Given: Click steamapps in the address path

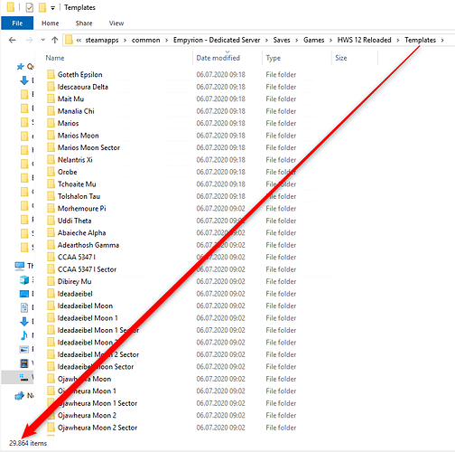Looking at the screenshot, I should tap(102, 40).
